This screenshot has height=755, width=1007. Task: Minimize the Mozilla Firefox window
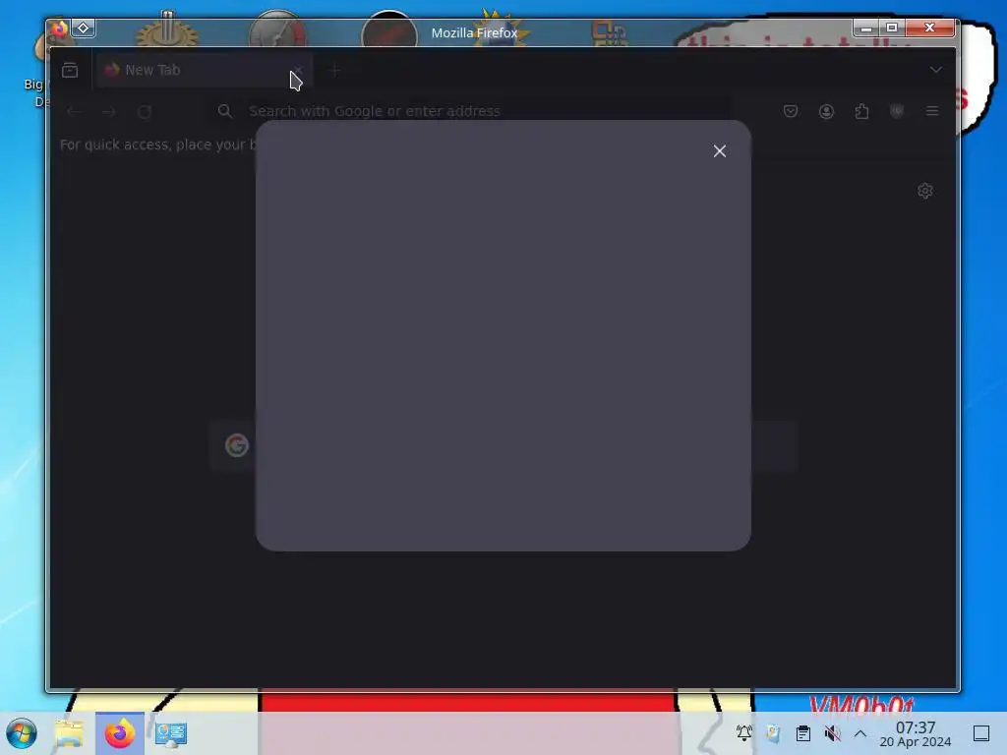point(865,28)
